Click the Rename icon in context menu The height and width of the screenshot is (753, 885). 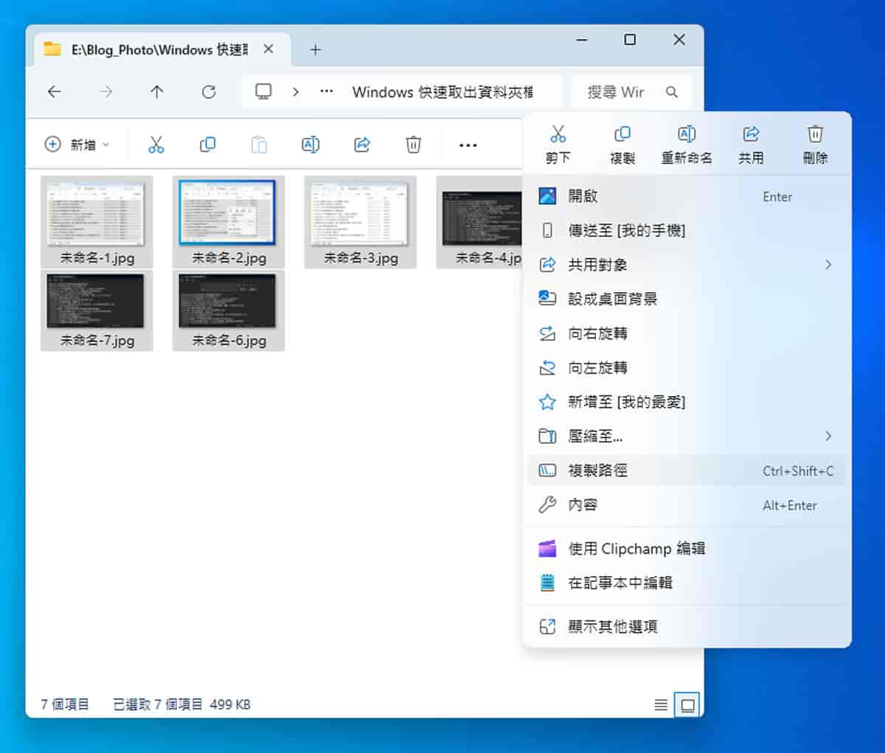(x=686, y=135)
